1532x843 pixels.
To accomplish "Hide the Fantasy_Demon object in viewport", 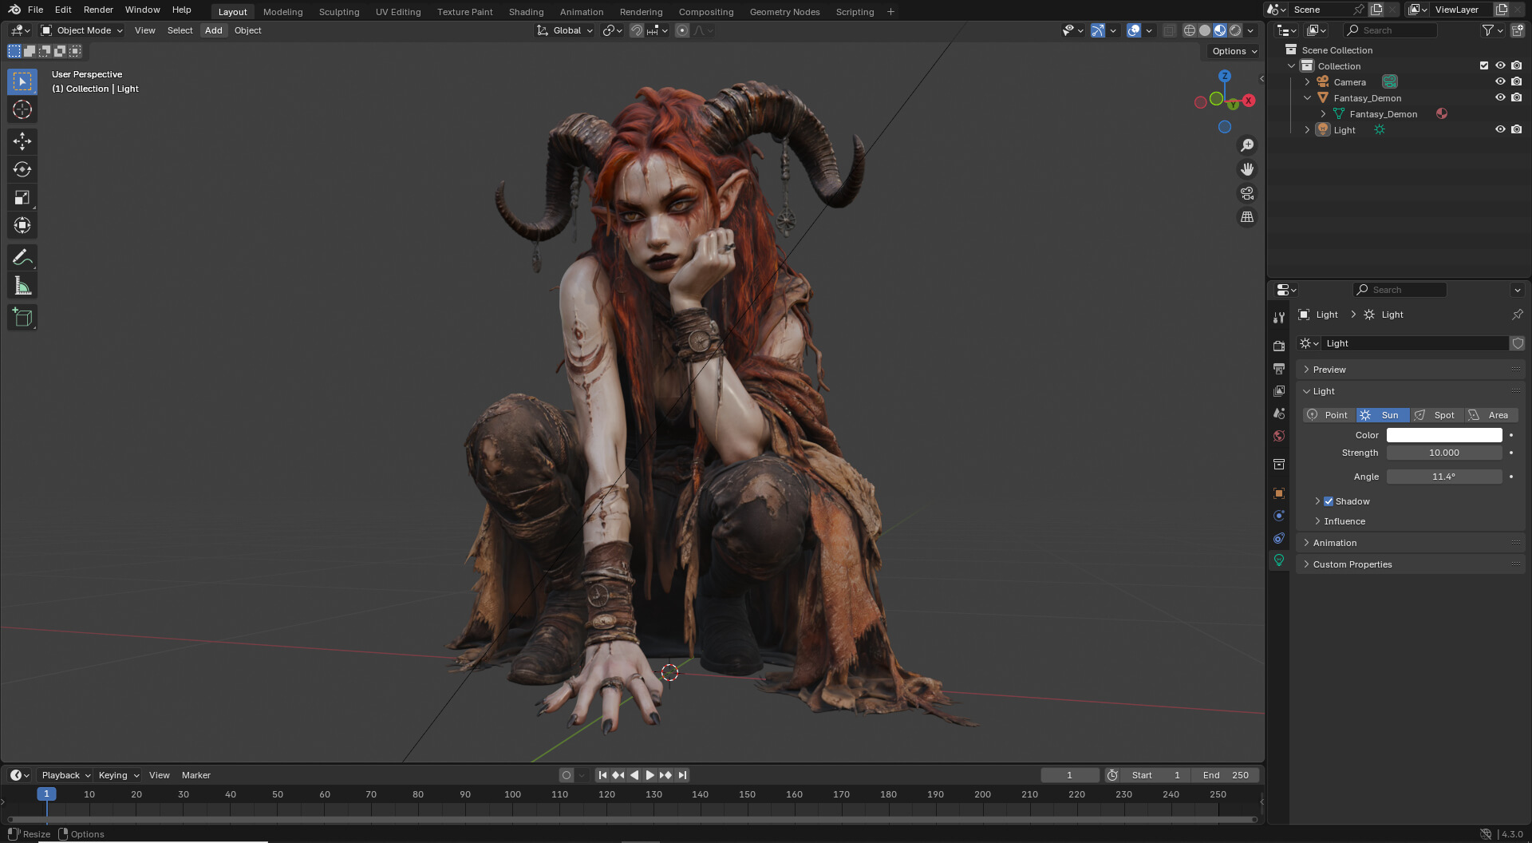I will [1500, 97].
